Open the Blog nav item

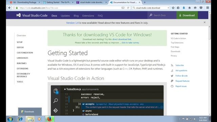click(x=76, y=16)
